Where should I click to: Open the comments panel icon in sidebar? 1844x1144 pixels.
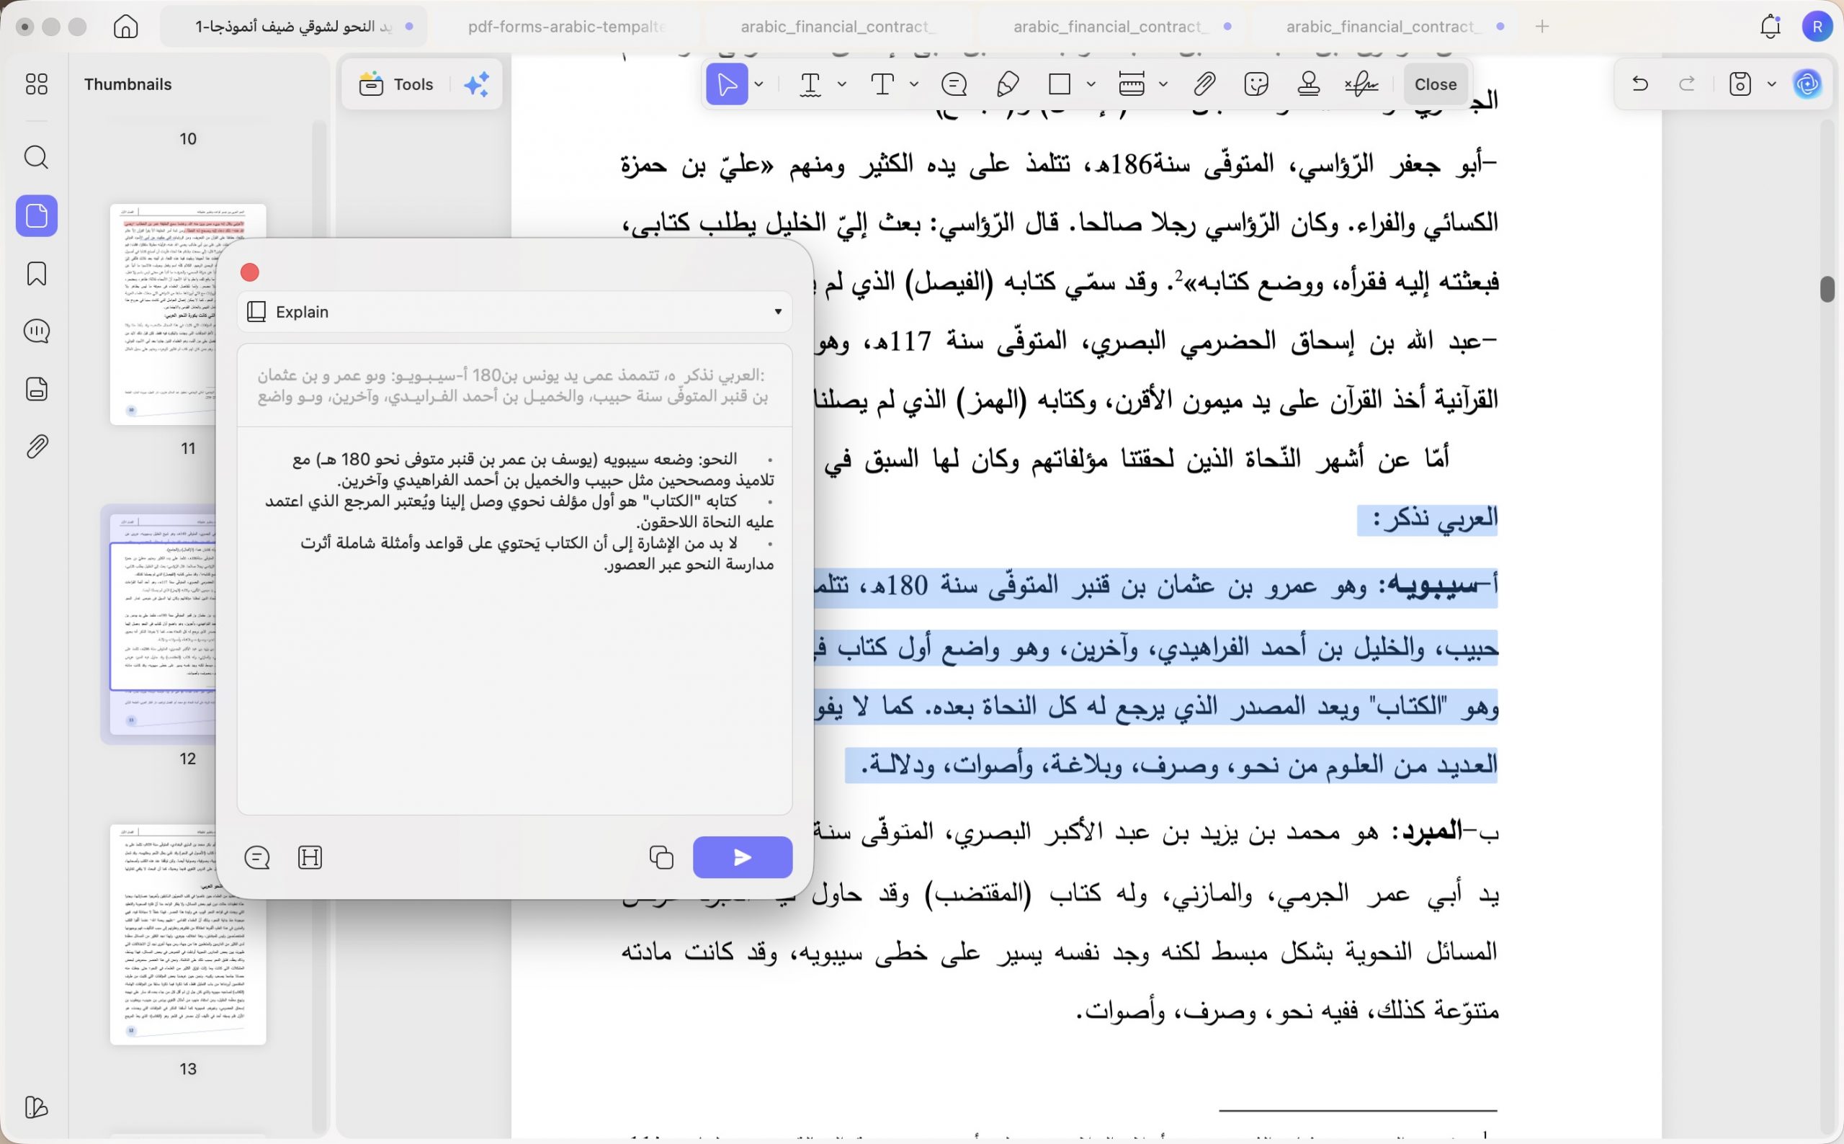click(36, 331)
